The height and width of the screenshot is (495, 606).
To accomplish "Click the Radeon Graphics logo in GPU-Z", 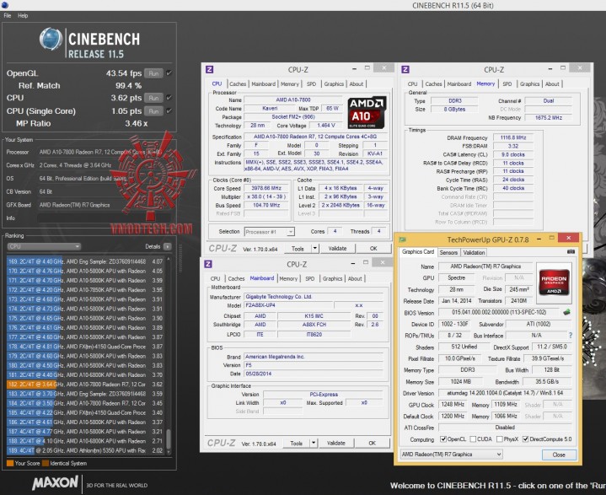I will pyautogui.click(x=554, y=282).
